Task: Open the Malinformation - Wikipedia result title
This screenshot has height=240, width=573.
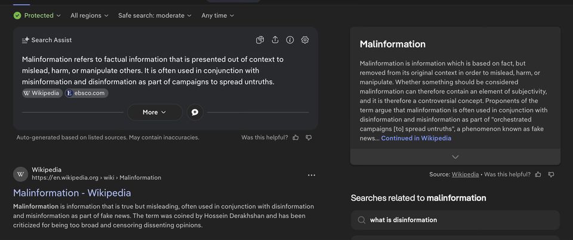Action: (72, 192)
